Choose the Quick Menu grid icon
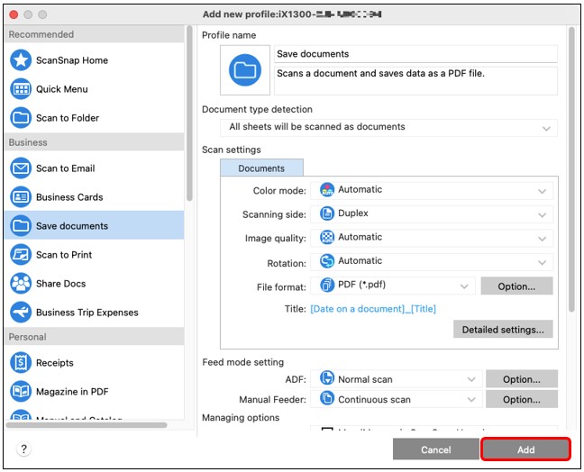The width and height of the screenshot is (584, 472). pyautogui.click(x=21, y=89)
